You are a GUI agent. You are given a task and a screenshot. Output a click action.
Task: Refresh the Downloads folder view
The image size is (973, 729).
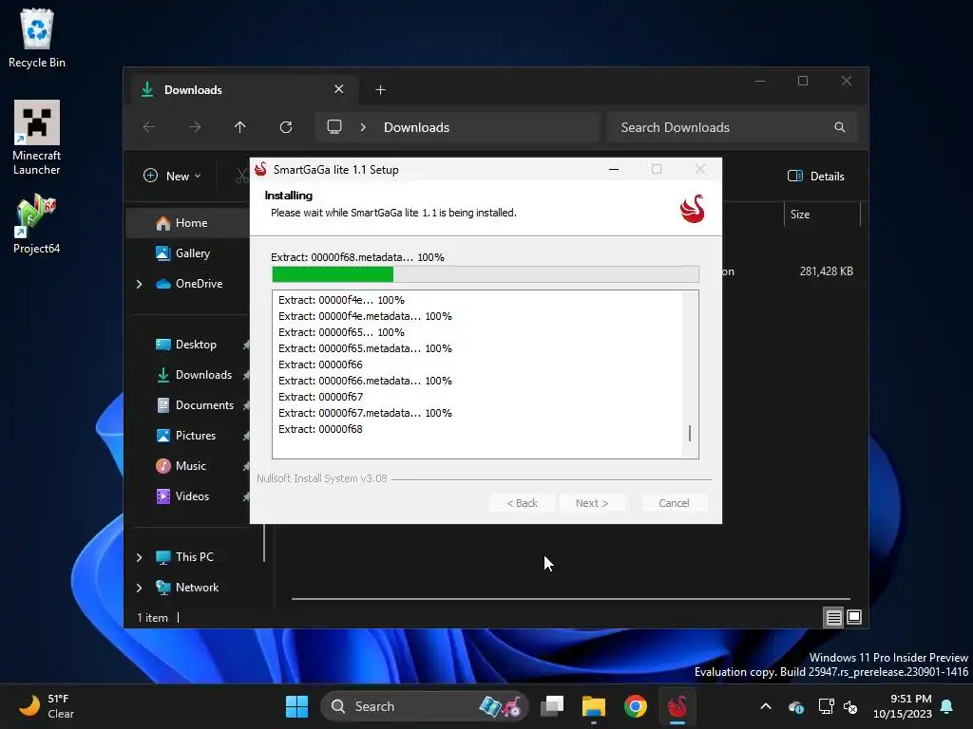click(285, 127)
